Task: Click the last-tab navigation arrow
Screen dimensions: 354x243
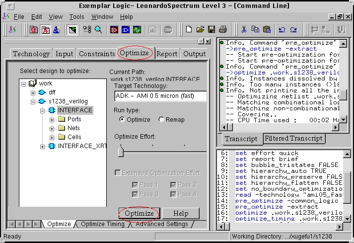Action: (x=36, y=224)
